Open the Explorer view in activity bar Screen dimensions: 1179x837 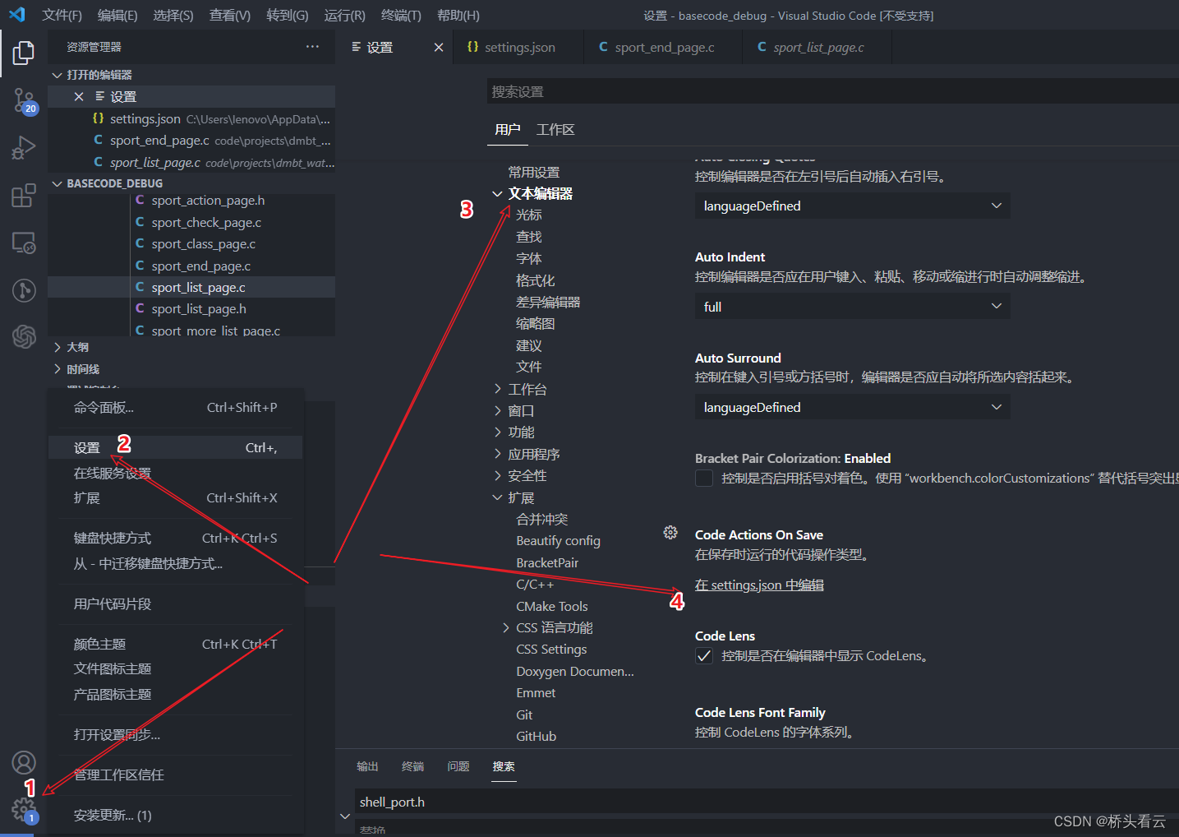[x=24, y=53]
